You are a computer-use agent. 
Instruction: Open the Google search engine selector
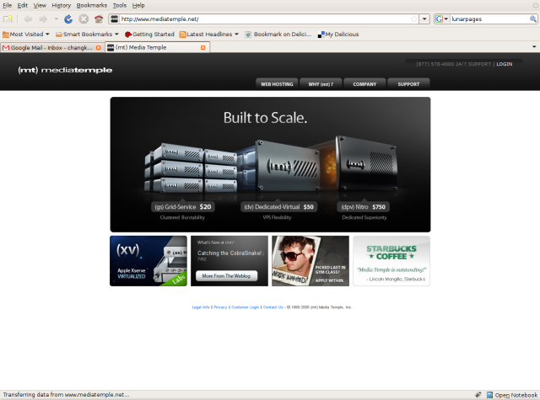coord(441,19)
